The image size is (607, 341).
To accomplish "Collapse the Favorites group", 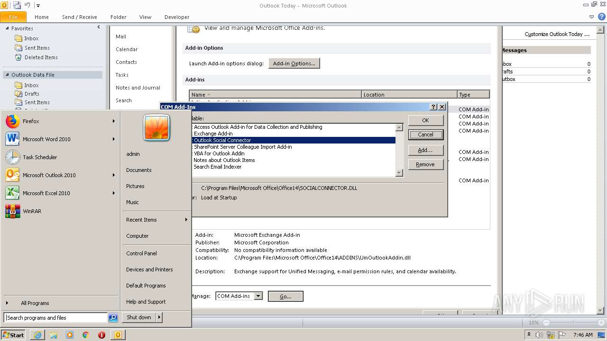I will click(7, 28).
